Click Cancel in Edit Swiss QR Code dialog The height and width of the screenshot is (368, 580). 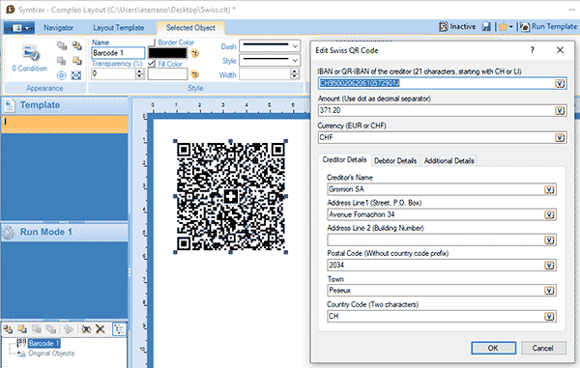[x=543, y=348]
